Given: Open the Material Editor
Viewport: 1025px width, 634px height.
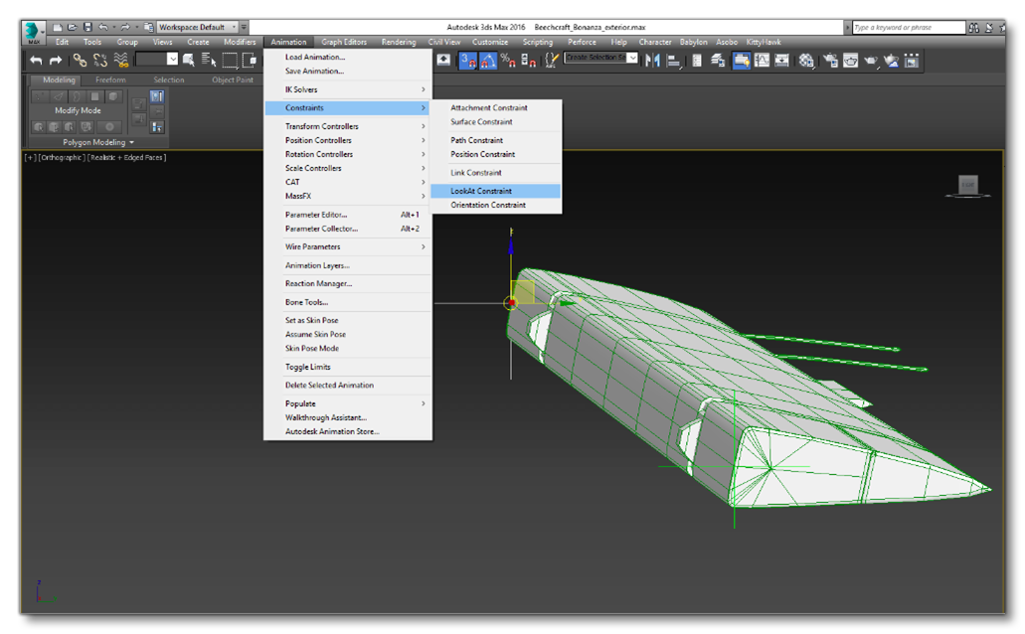Looking at the screenshot, I should 805,61.
